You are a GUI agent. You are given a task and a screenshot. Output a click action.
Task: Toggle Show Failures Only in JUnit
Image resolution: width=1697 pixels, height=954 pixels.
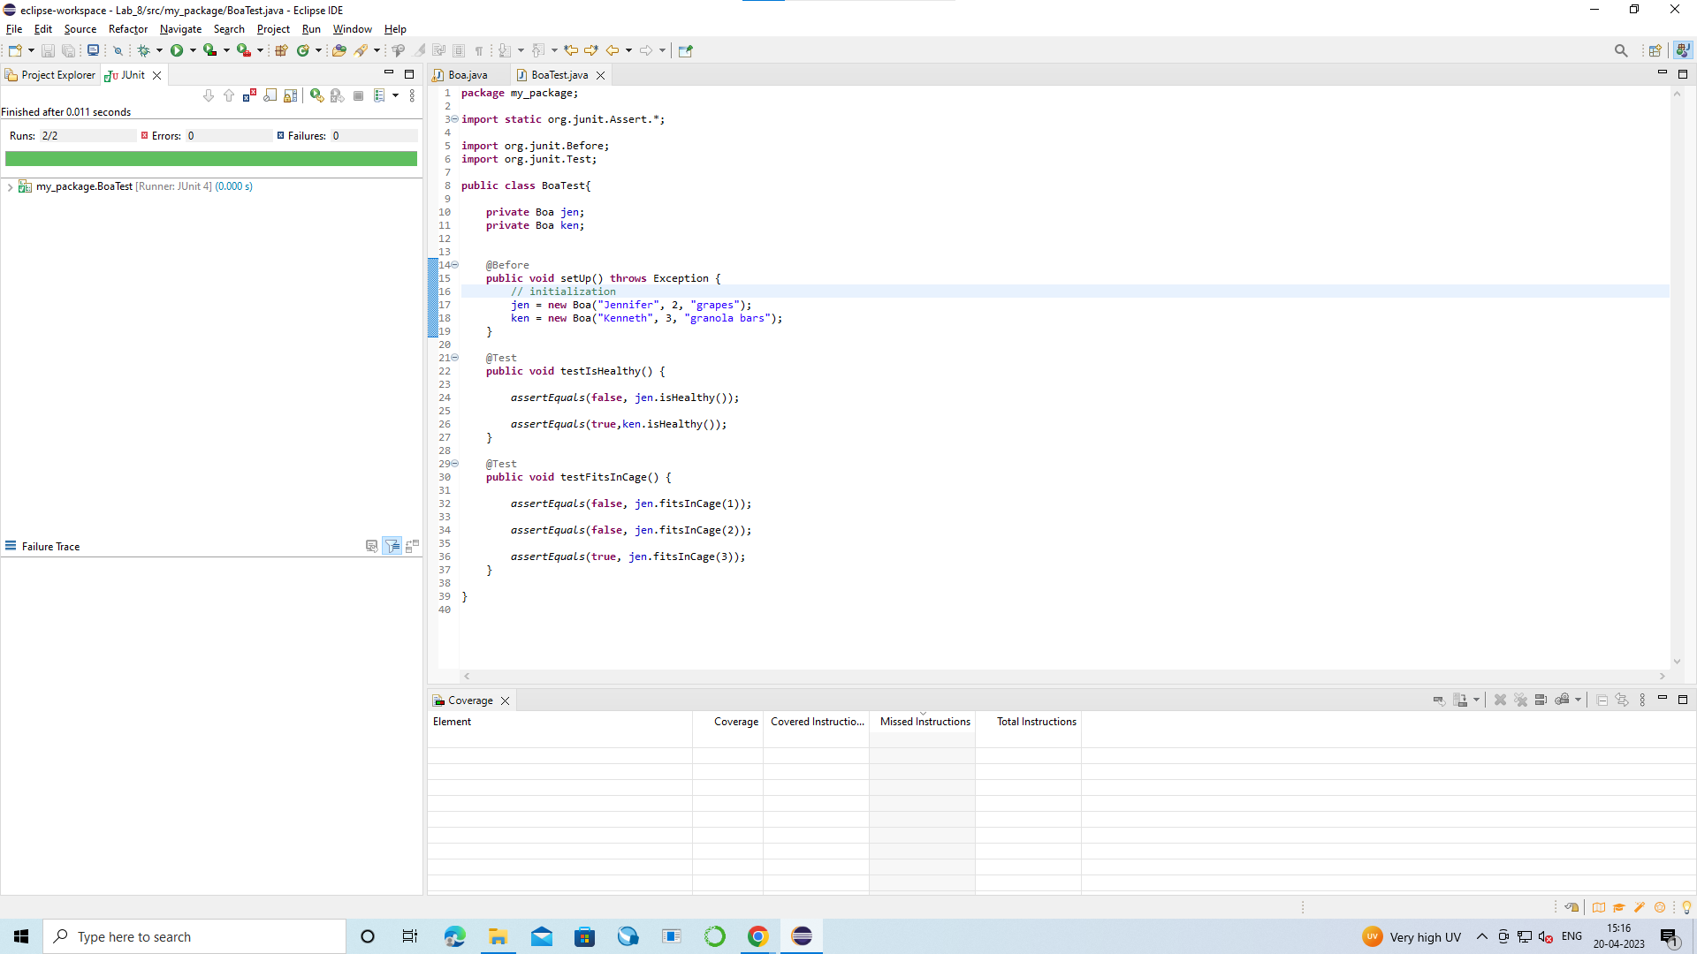pos(249,95)
